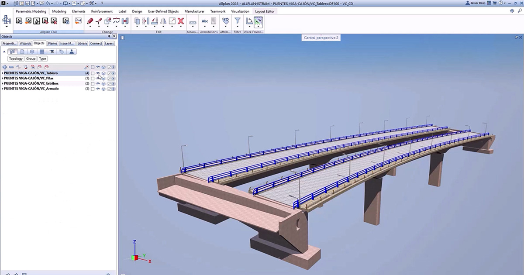The width and height of the screenshot is (524, 275).
Task: Switch to the Layers palette tab
Action: [109, 44]
